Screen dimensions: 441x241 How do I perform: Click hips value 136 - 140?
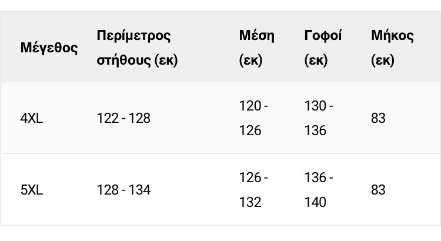(x=319, y=189)
